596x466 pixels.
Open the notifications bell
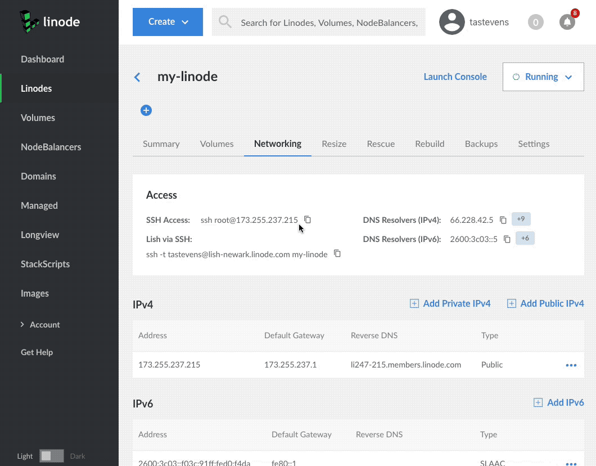click(x=567, y=22)
